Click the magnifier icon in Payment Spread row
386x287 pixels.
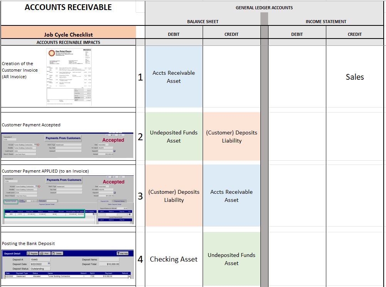click(x=6, y=214)
